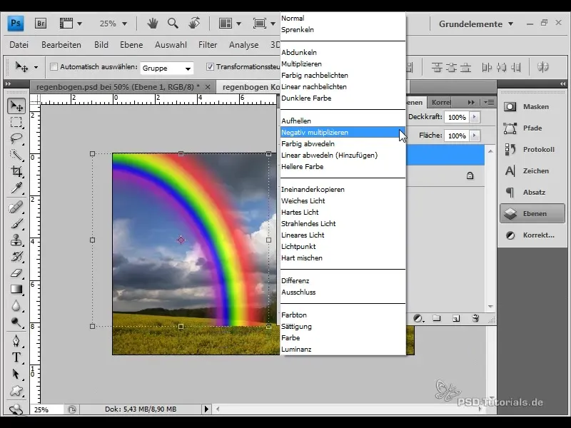571x428 pixels.
Task: Open the Datei menu
Action: (x=19, y=45)
